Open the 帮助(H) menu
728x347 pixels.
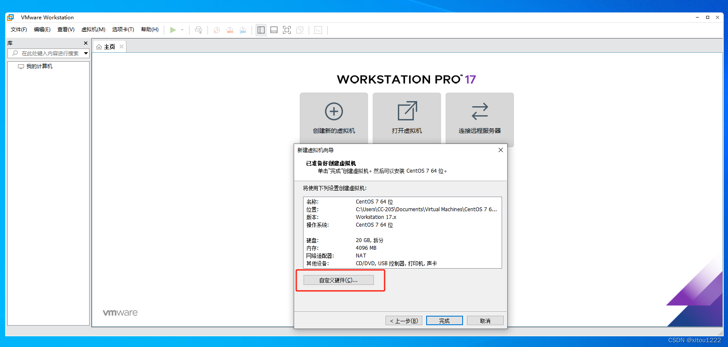150,30
